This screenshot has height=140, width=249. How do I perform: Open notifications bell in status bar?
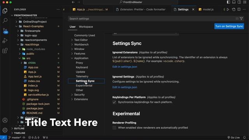tap(244, 137)
